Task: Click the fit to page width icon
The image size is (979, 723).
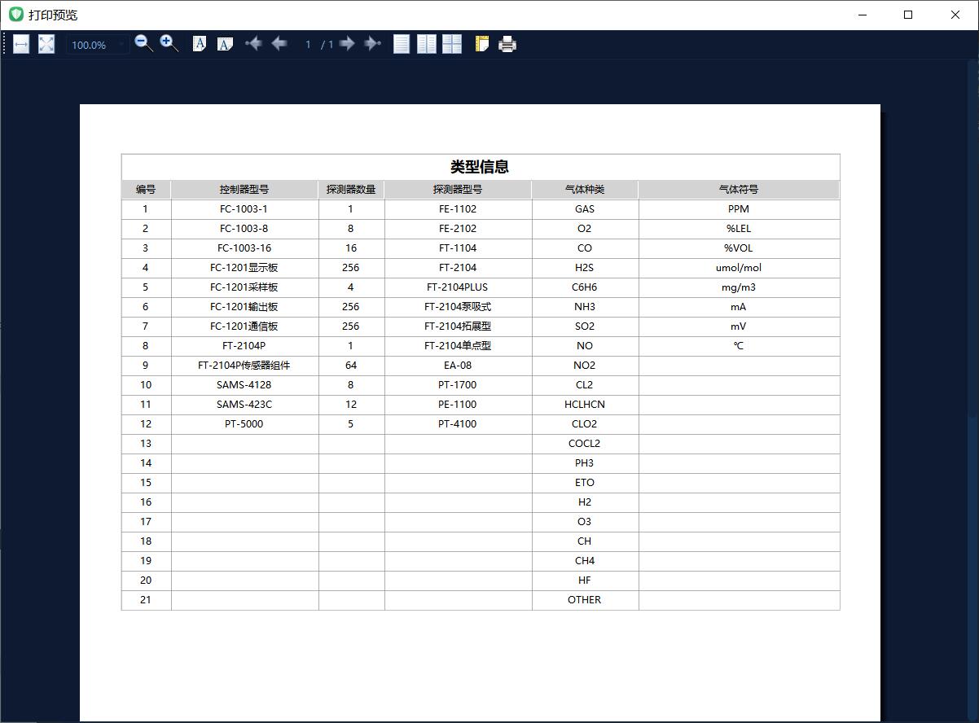Action: (21, 44)
